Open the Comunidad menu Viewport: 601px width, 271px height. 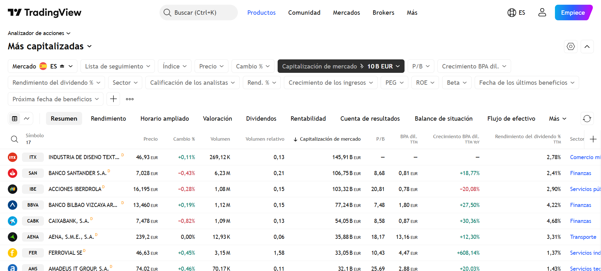tap(304, 13)
